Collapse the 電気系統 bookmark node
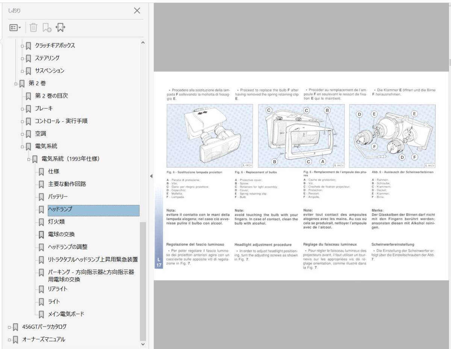This screenshot has width=451, height=349. point(22,147)
